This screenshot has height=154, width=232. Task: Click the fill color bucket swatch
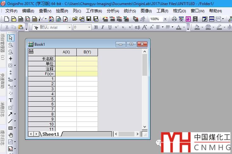(x=197, y=27)
